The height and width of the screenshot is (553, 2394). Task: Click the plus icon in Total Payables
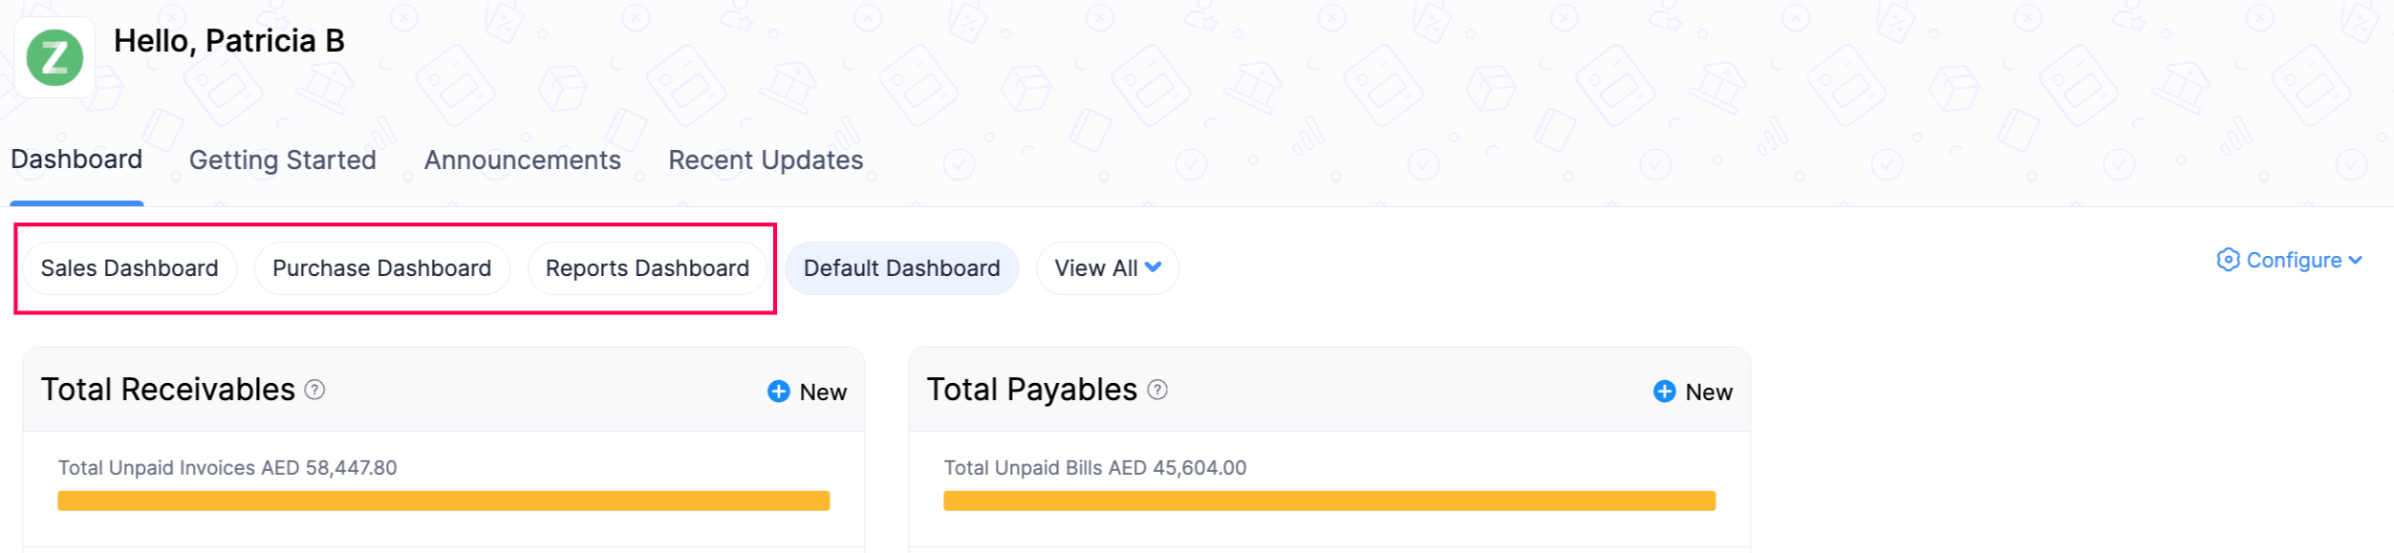[x=1665, y=392]
